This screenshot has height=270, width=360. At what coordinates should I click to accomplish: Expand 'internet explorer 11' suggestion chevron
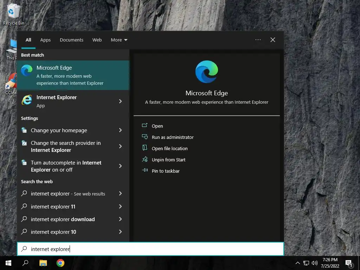(120, 206)
